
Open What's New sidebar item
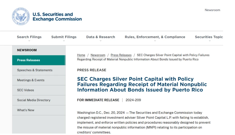[39, 110]
